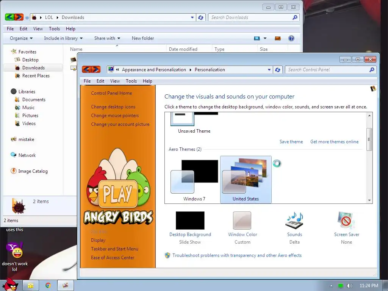The image size is (388, 291).
Task: Expand the view options arrow in Downloads toolbar
Action: (265, 38)
